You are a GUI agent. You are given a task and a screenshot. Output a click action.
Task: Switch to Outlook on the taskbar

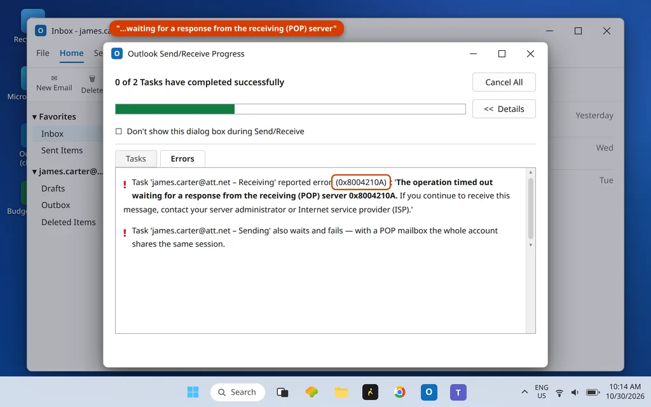click(x=429, y=392)
